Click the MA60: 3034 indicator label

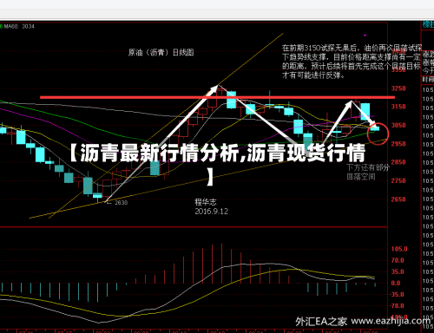19,26
